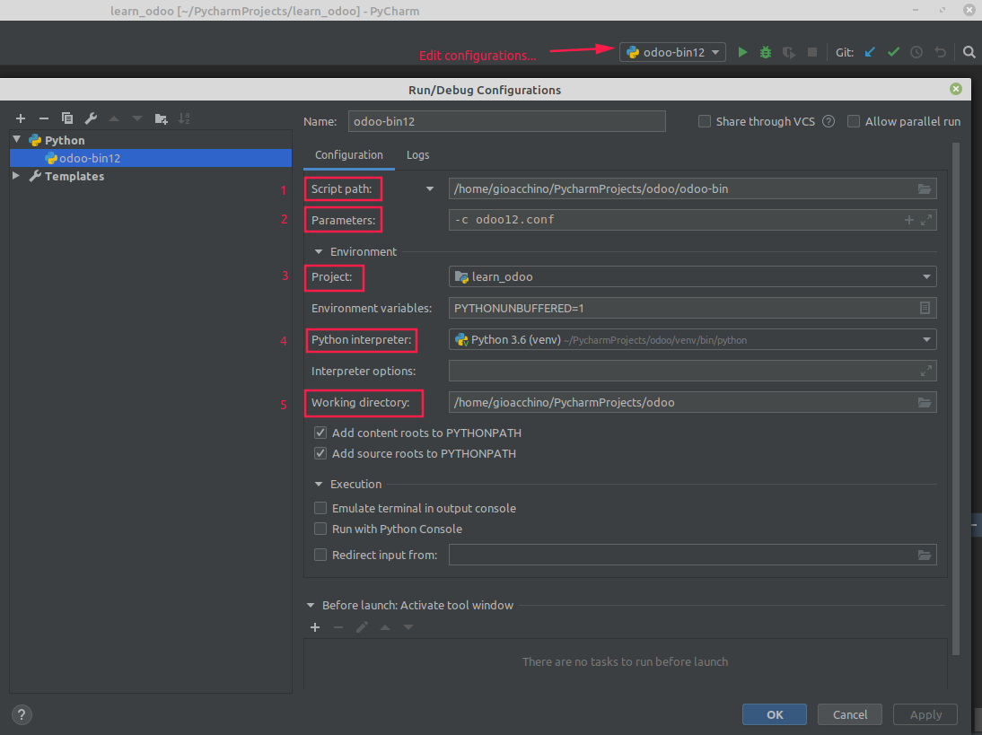Image resolution: width=982 pixels, height=735 pixels.
Task: Run the odoo-bin12 configuration
Action: (742, 51)
